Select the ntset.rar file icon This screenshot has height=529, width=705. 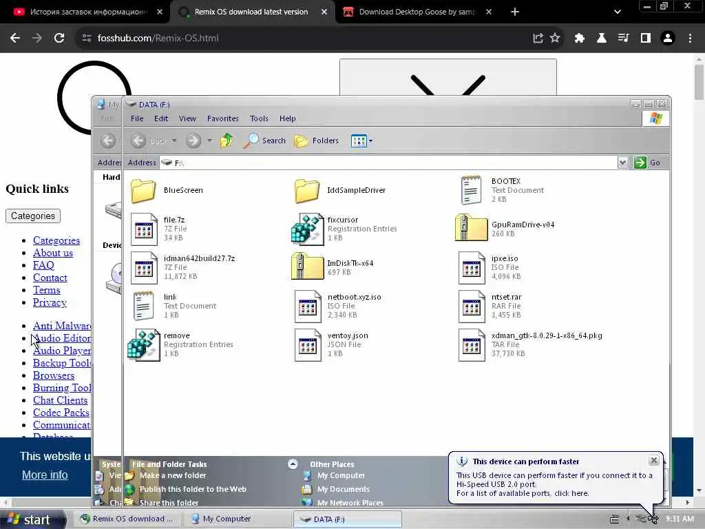[x=471, y=307]
